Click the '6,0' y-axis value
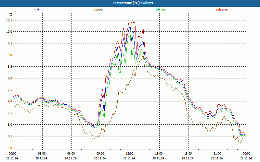The width and height of the screenshot is (260, 162). pyautogui.click(x=10, y=125)
